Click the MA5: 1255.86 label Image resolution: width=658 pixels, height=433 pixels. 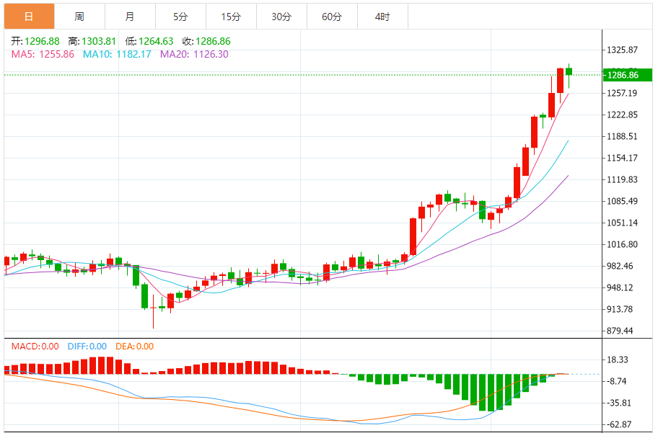tap(43, 54)
